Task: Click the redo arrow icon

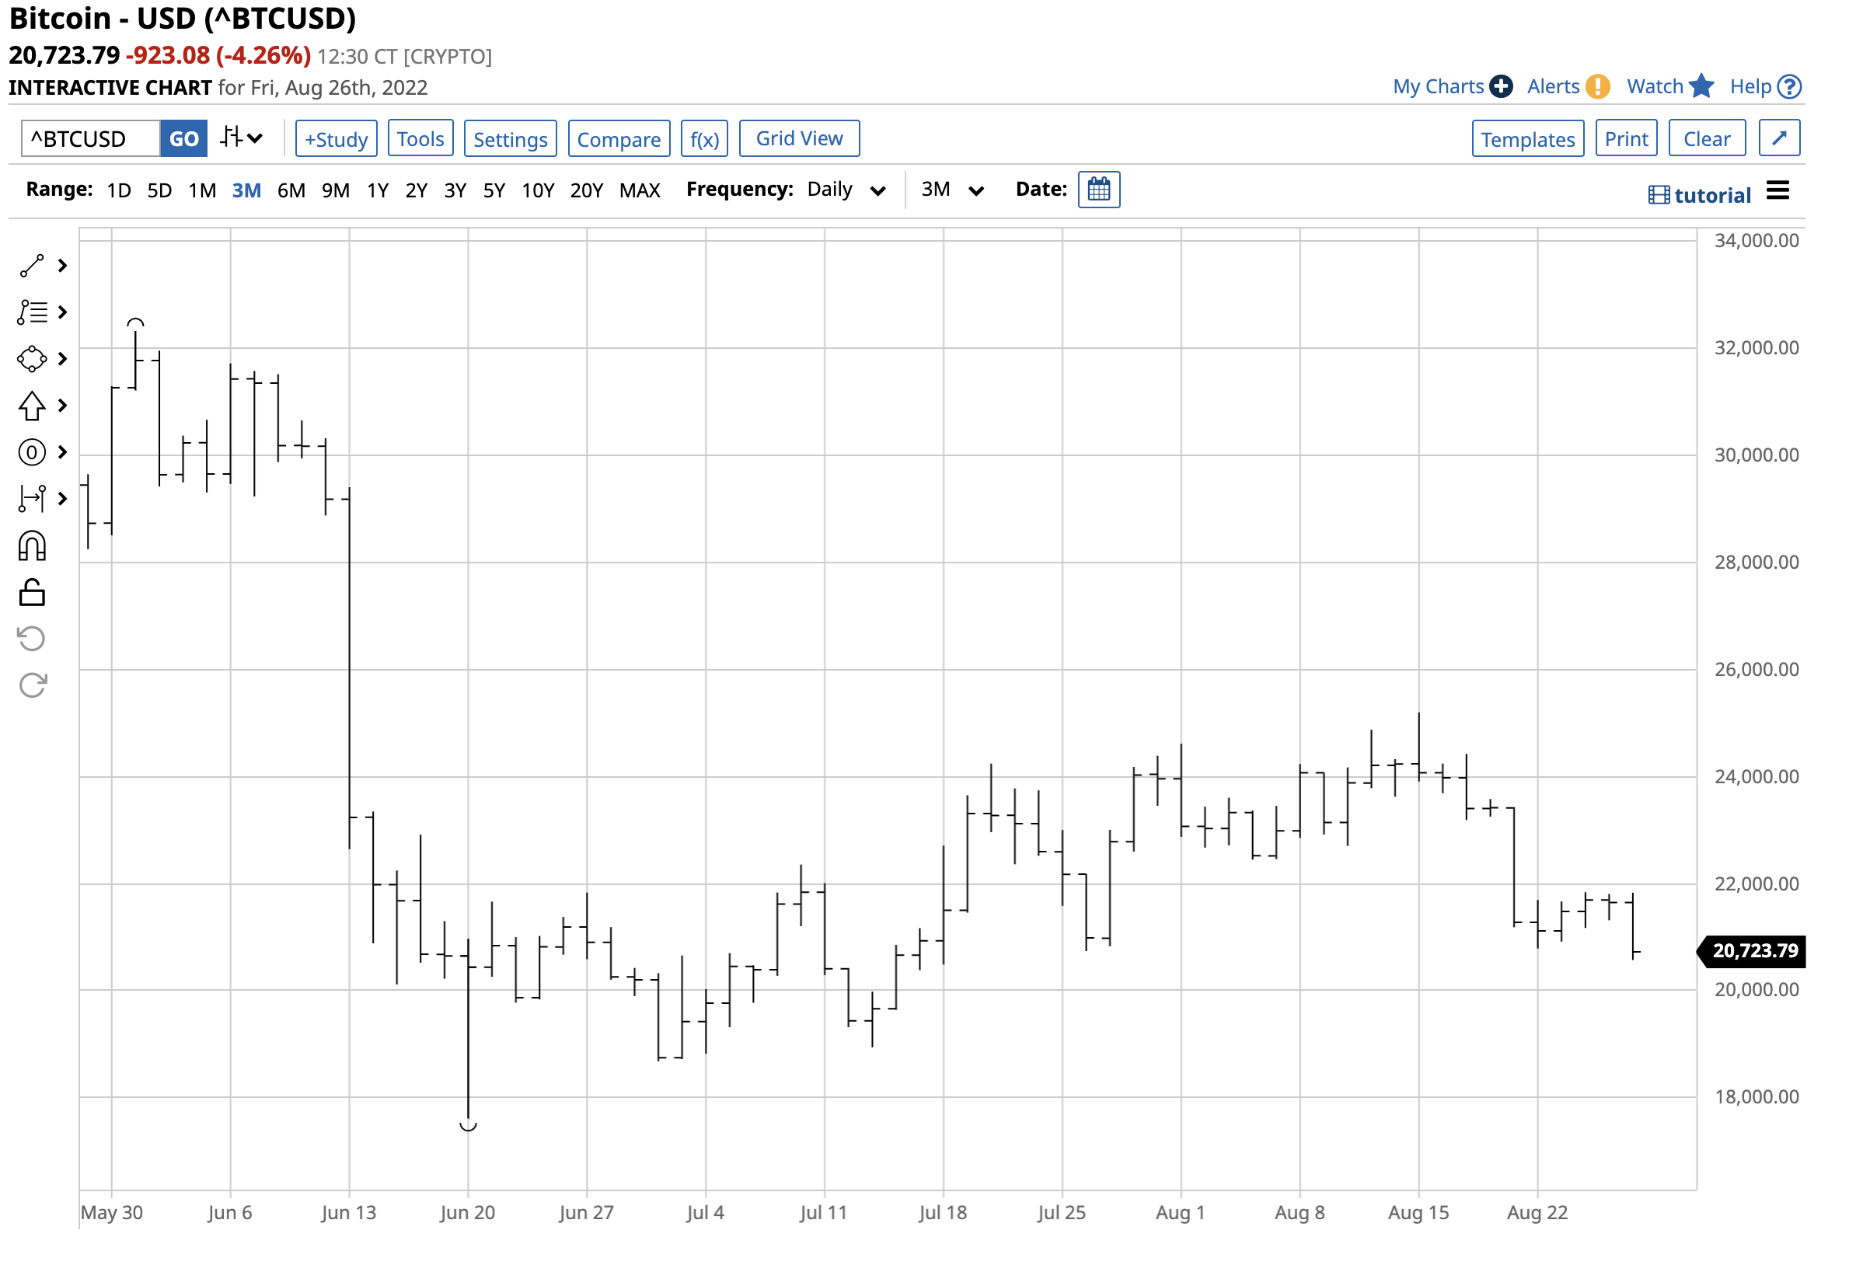Action: (32, 687)
